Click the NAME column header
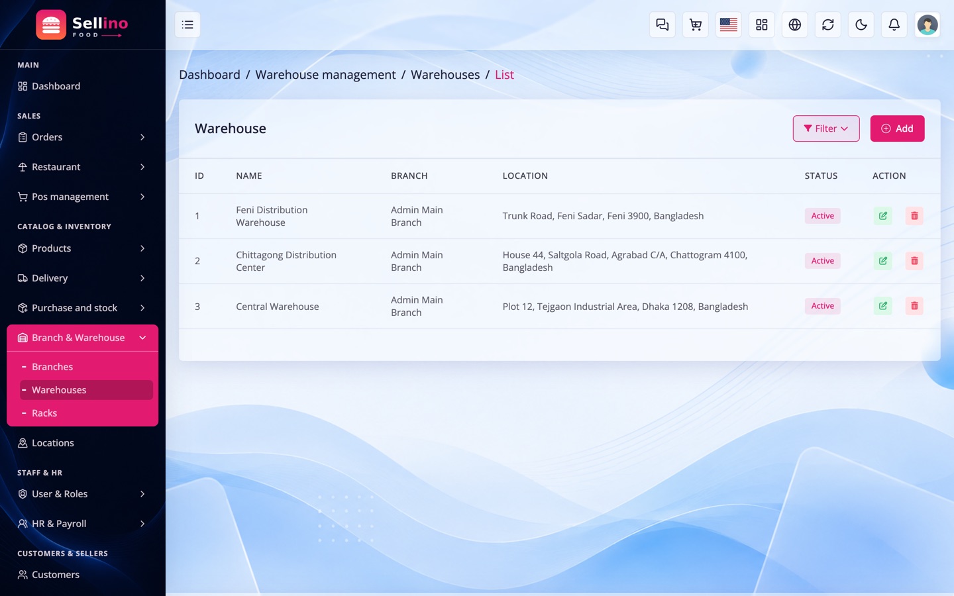 coord(249,176)
